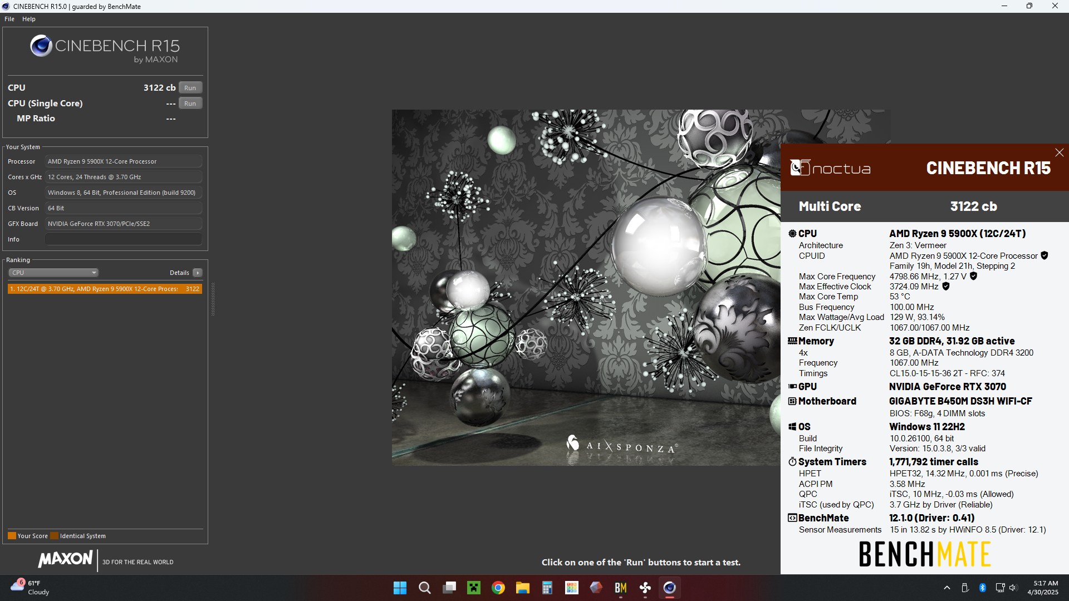
Task: Click the System Timers clock icon
Action: 792,462
